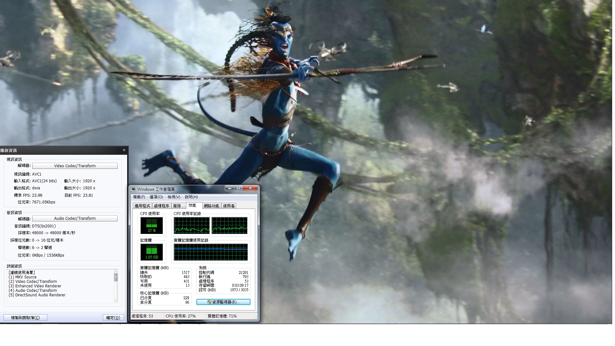Close the Windows Task Manager window
This screenshot has width=615, height=346.
(250, 188)
